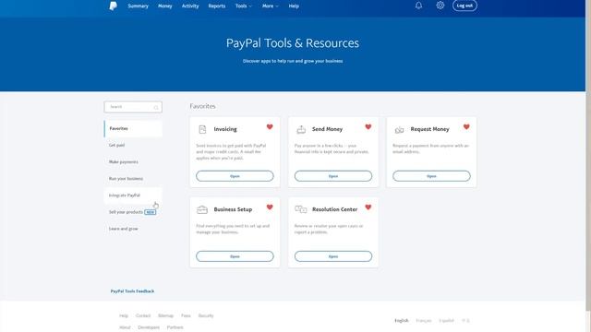Expand the More dropdown menu
Screen dimensions: 591x332
tap(271, 6)
